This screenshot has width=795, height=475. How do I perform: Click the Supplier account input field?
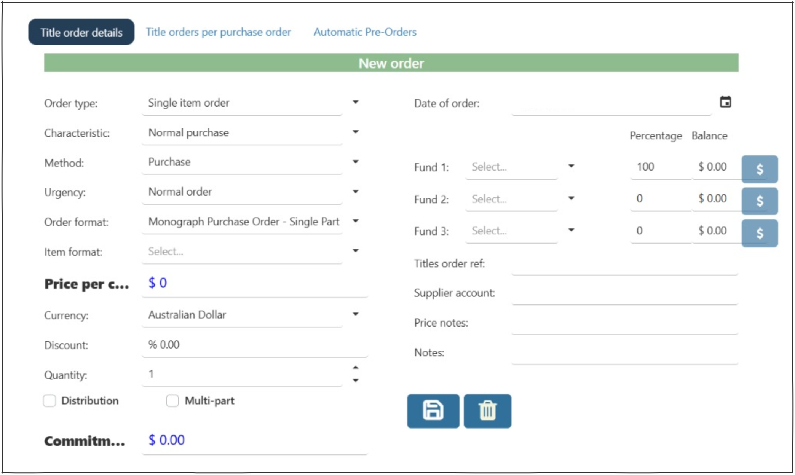(624, 294)
